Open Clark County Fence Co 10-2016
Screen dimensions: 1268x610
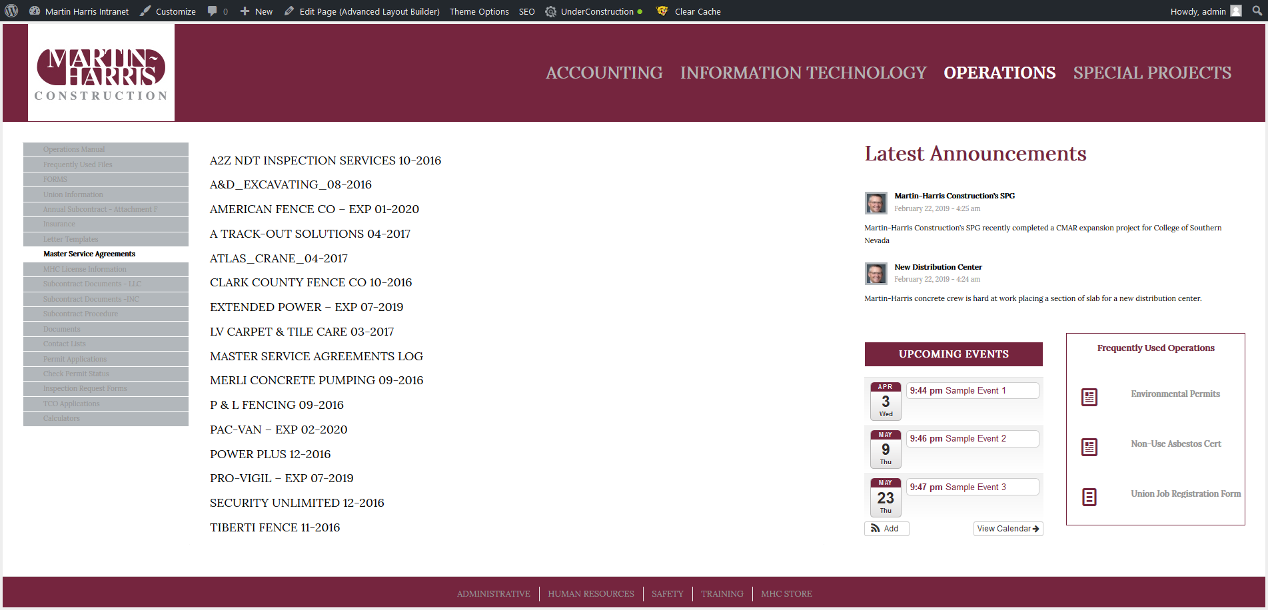(x=311, y=282)
